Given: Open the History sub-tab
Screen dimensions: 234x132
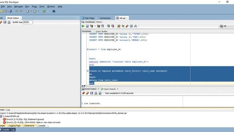Looking at the screenshot, I should (99, 22).
